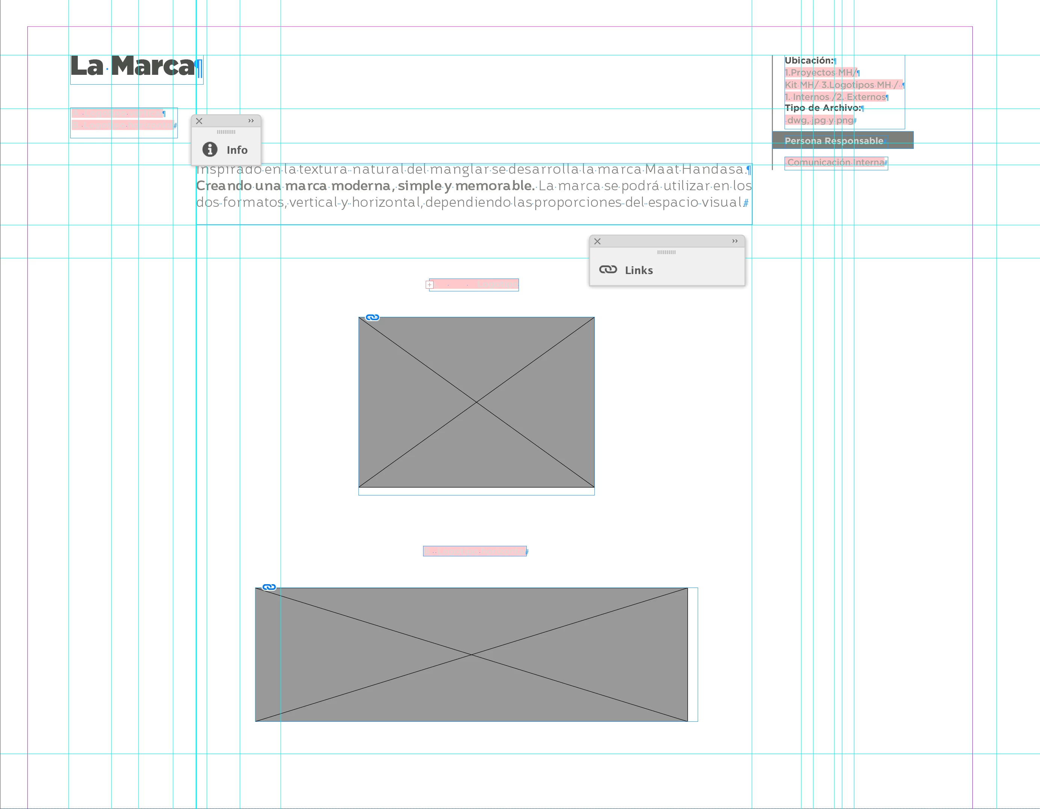Expand the Links panel with double arrows

click(735, 241)
